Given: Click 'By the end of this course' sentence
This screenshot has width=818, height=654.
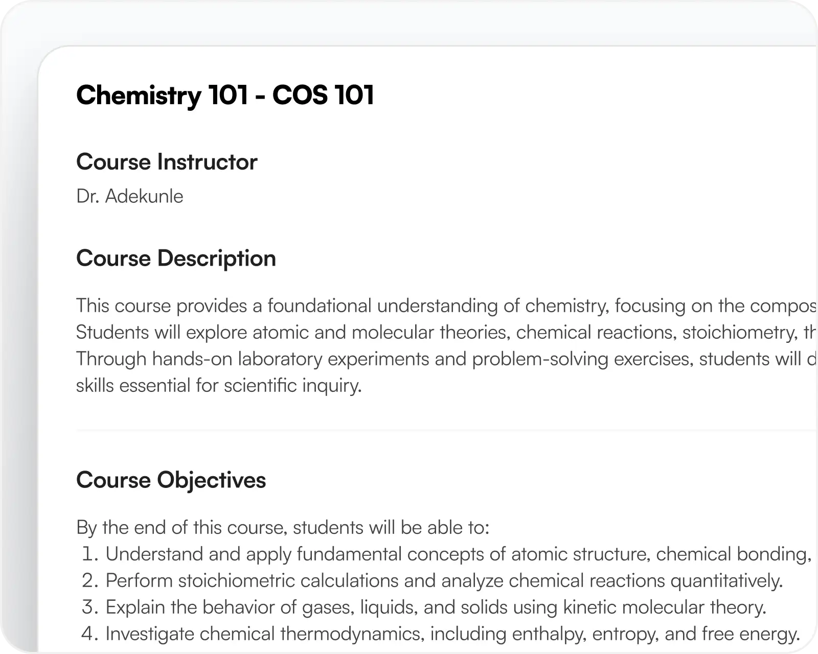Looking at the screenshot, I should [x=283, y=527].
